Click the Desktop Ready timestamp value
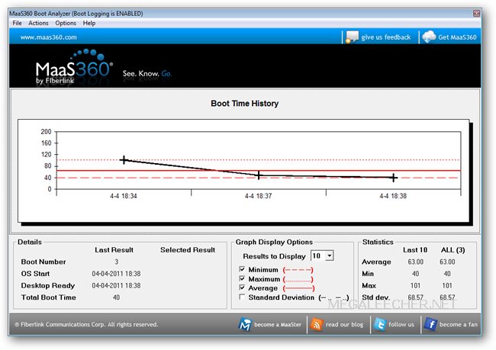The height and width of the screenshot is (350, 496). pos(116,285)
